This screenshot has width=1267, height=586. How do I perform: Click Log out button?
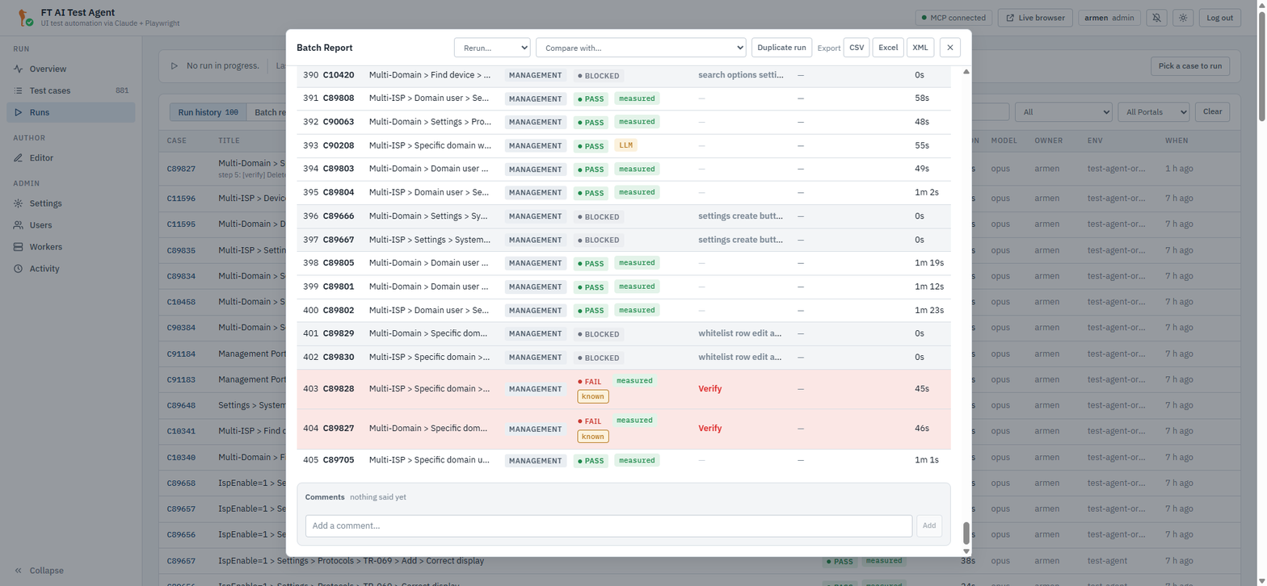pyautogui.click(x=1220, y=18)
